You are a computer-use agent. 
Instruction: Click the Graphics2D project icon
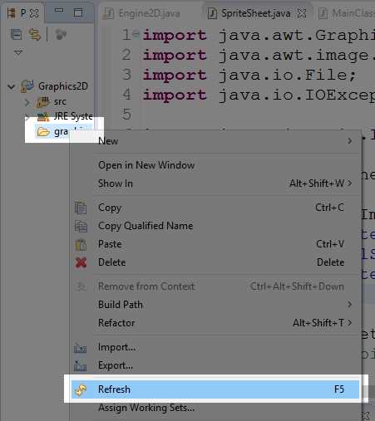tap(27, 86)
